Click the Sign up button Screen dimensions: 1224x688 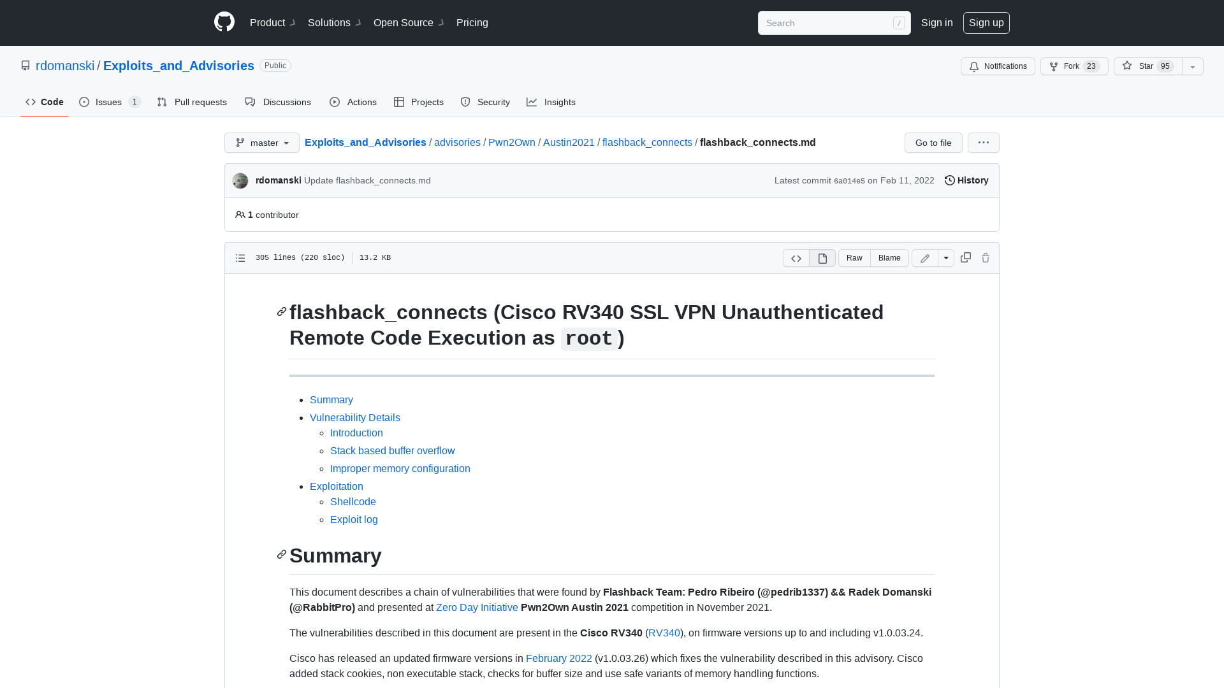coord(986,23)
